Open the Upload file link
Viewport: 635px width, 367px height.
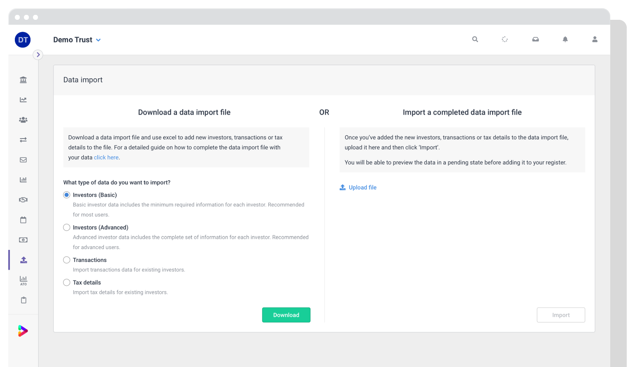pos(358,187)
